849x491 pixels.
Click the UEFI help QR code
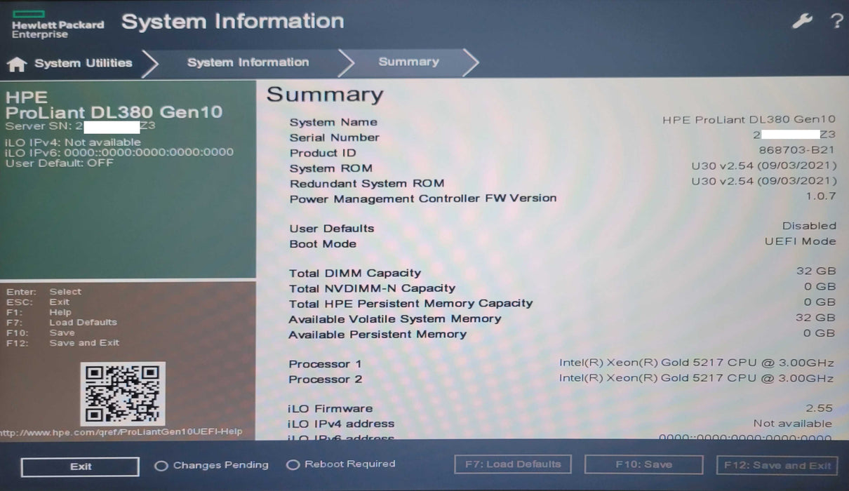click(x=123, y=394)
